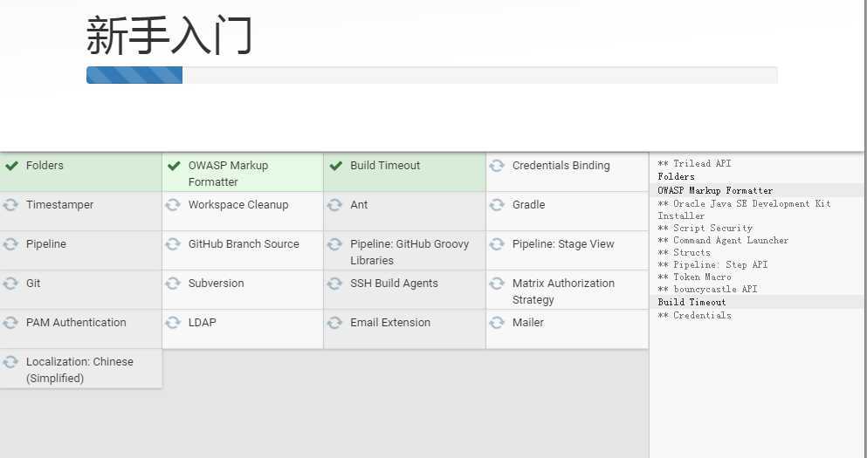Click the sync icon beside Localization: Chinese (Simplified)
Image resolution: width=867 pixels, height=458 pixels.
click(10, 361)
